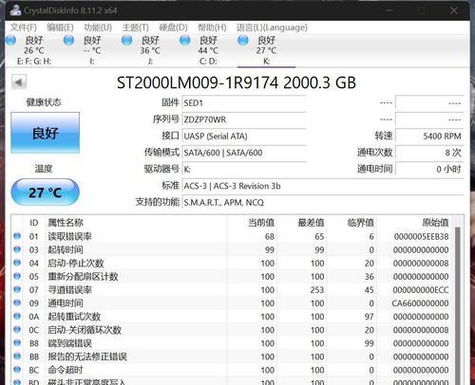Select the K: disk status orb at 27 °C

[x=243, y=40]
